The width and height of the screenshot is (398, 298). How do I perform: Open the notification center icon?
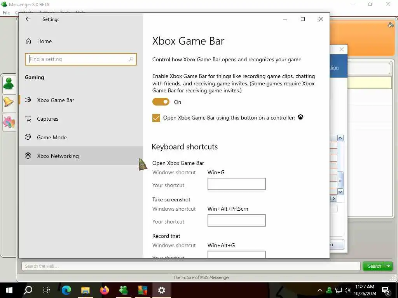coord(386,290)
